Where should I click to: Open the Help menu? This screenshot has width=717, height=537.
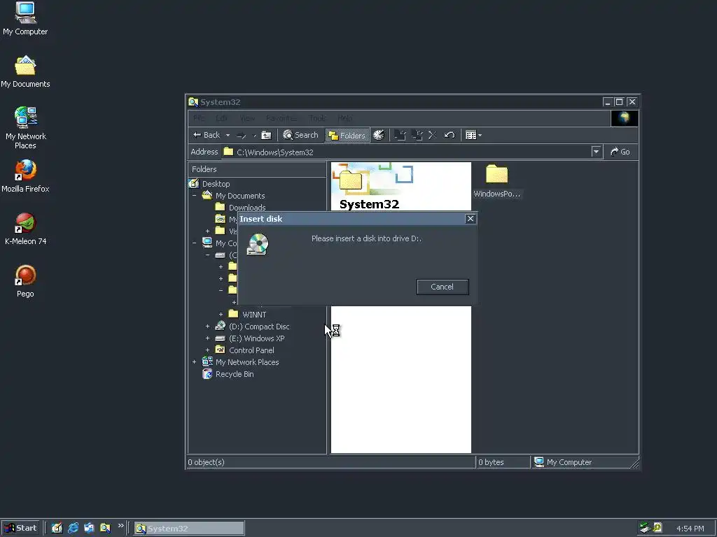tap(344, 118)
